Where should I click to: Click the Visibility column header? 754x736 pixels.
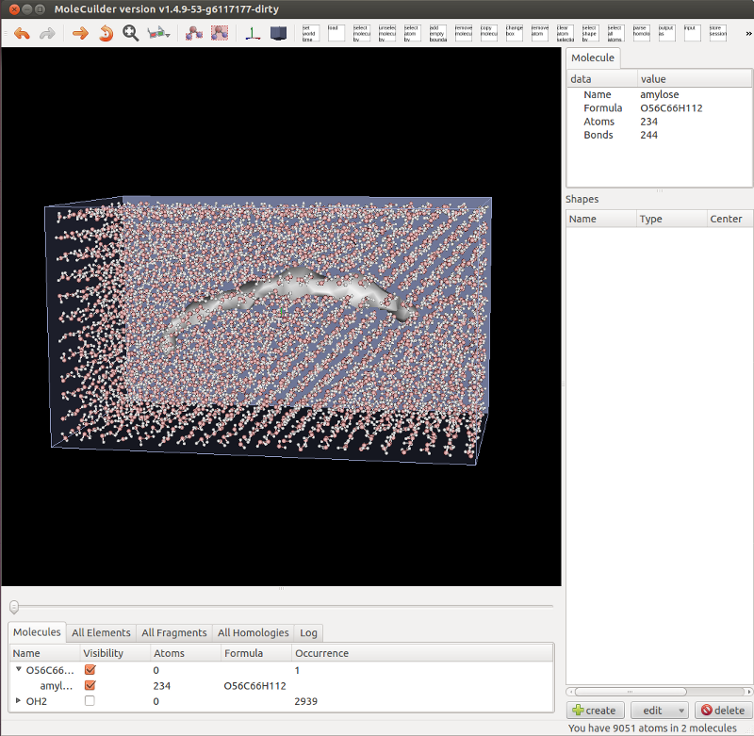(x=115, y=653)
